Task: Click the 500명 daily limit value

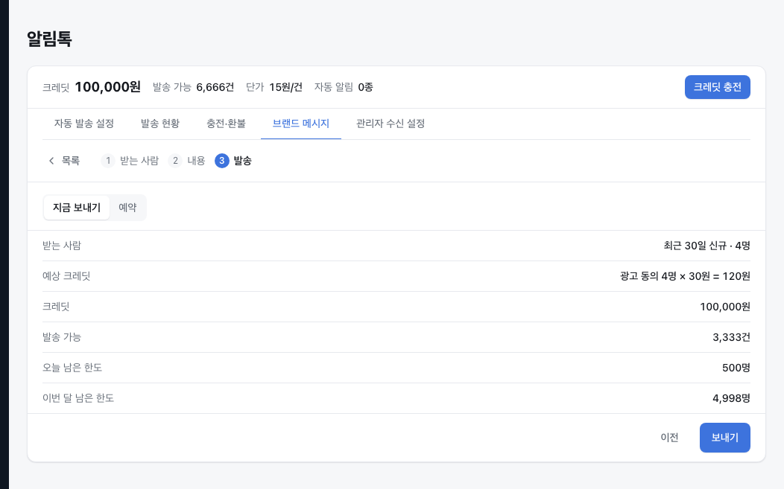Action: point(736,368)
